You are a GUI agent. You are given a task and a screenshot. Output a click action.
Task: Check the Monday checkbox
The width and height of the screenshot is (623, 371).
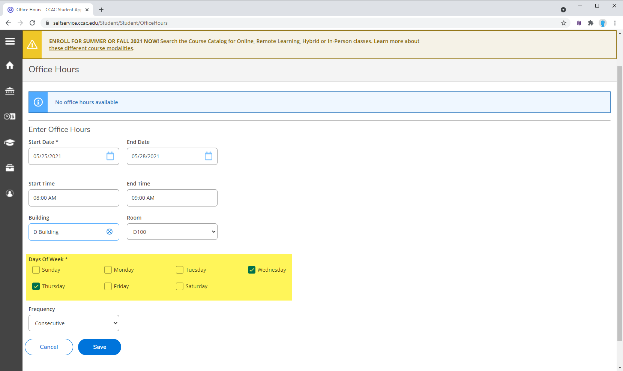(108, 270)
